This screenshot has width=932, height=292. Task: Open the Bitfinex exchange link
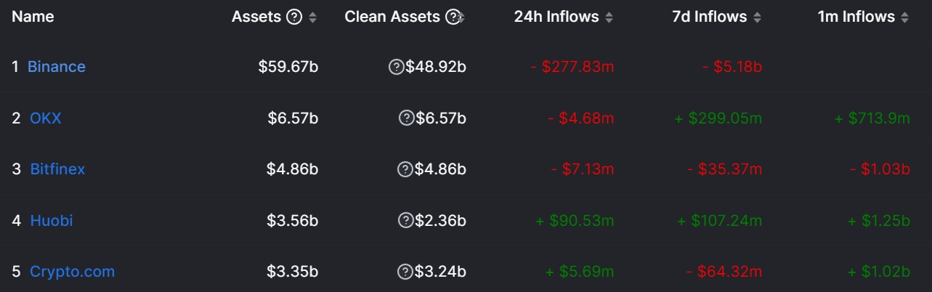pyautogui.click(x=57, y=169)
